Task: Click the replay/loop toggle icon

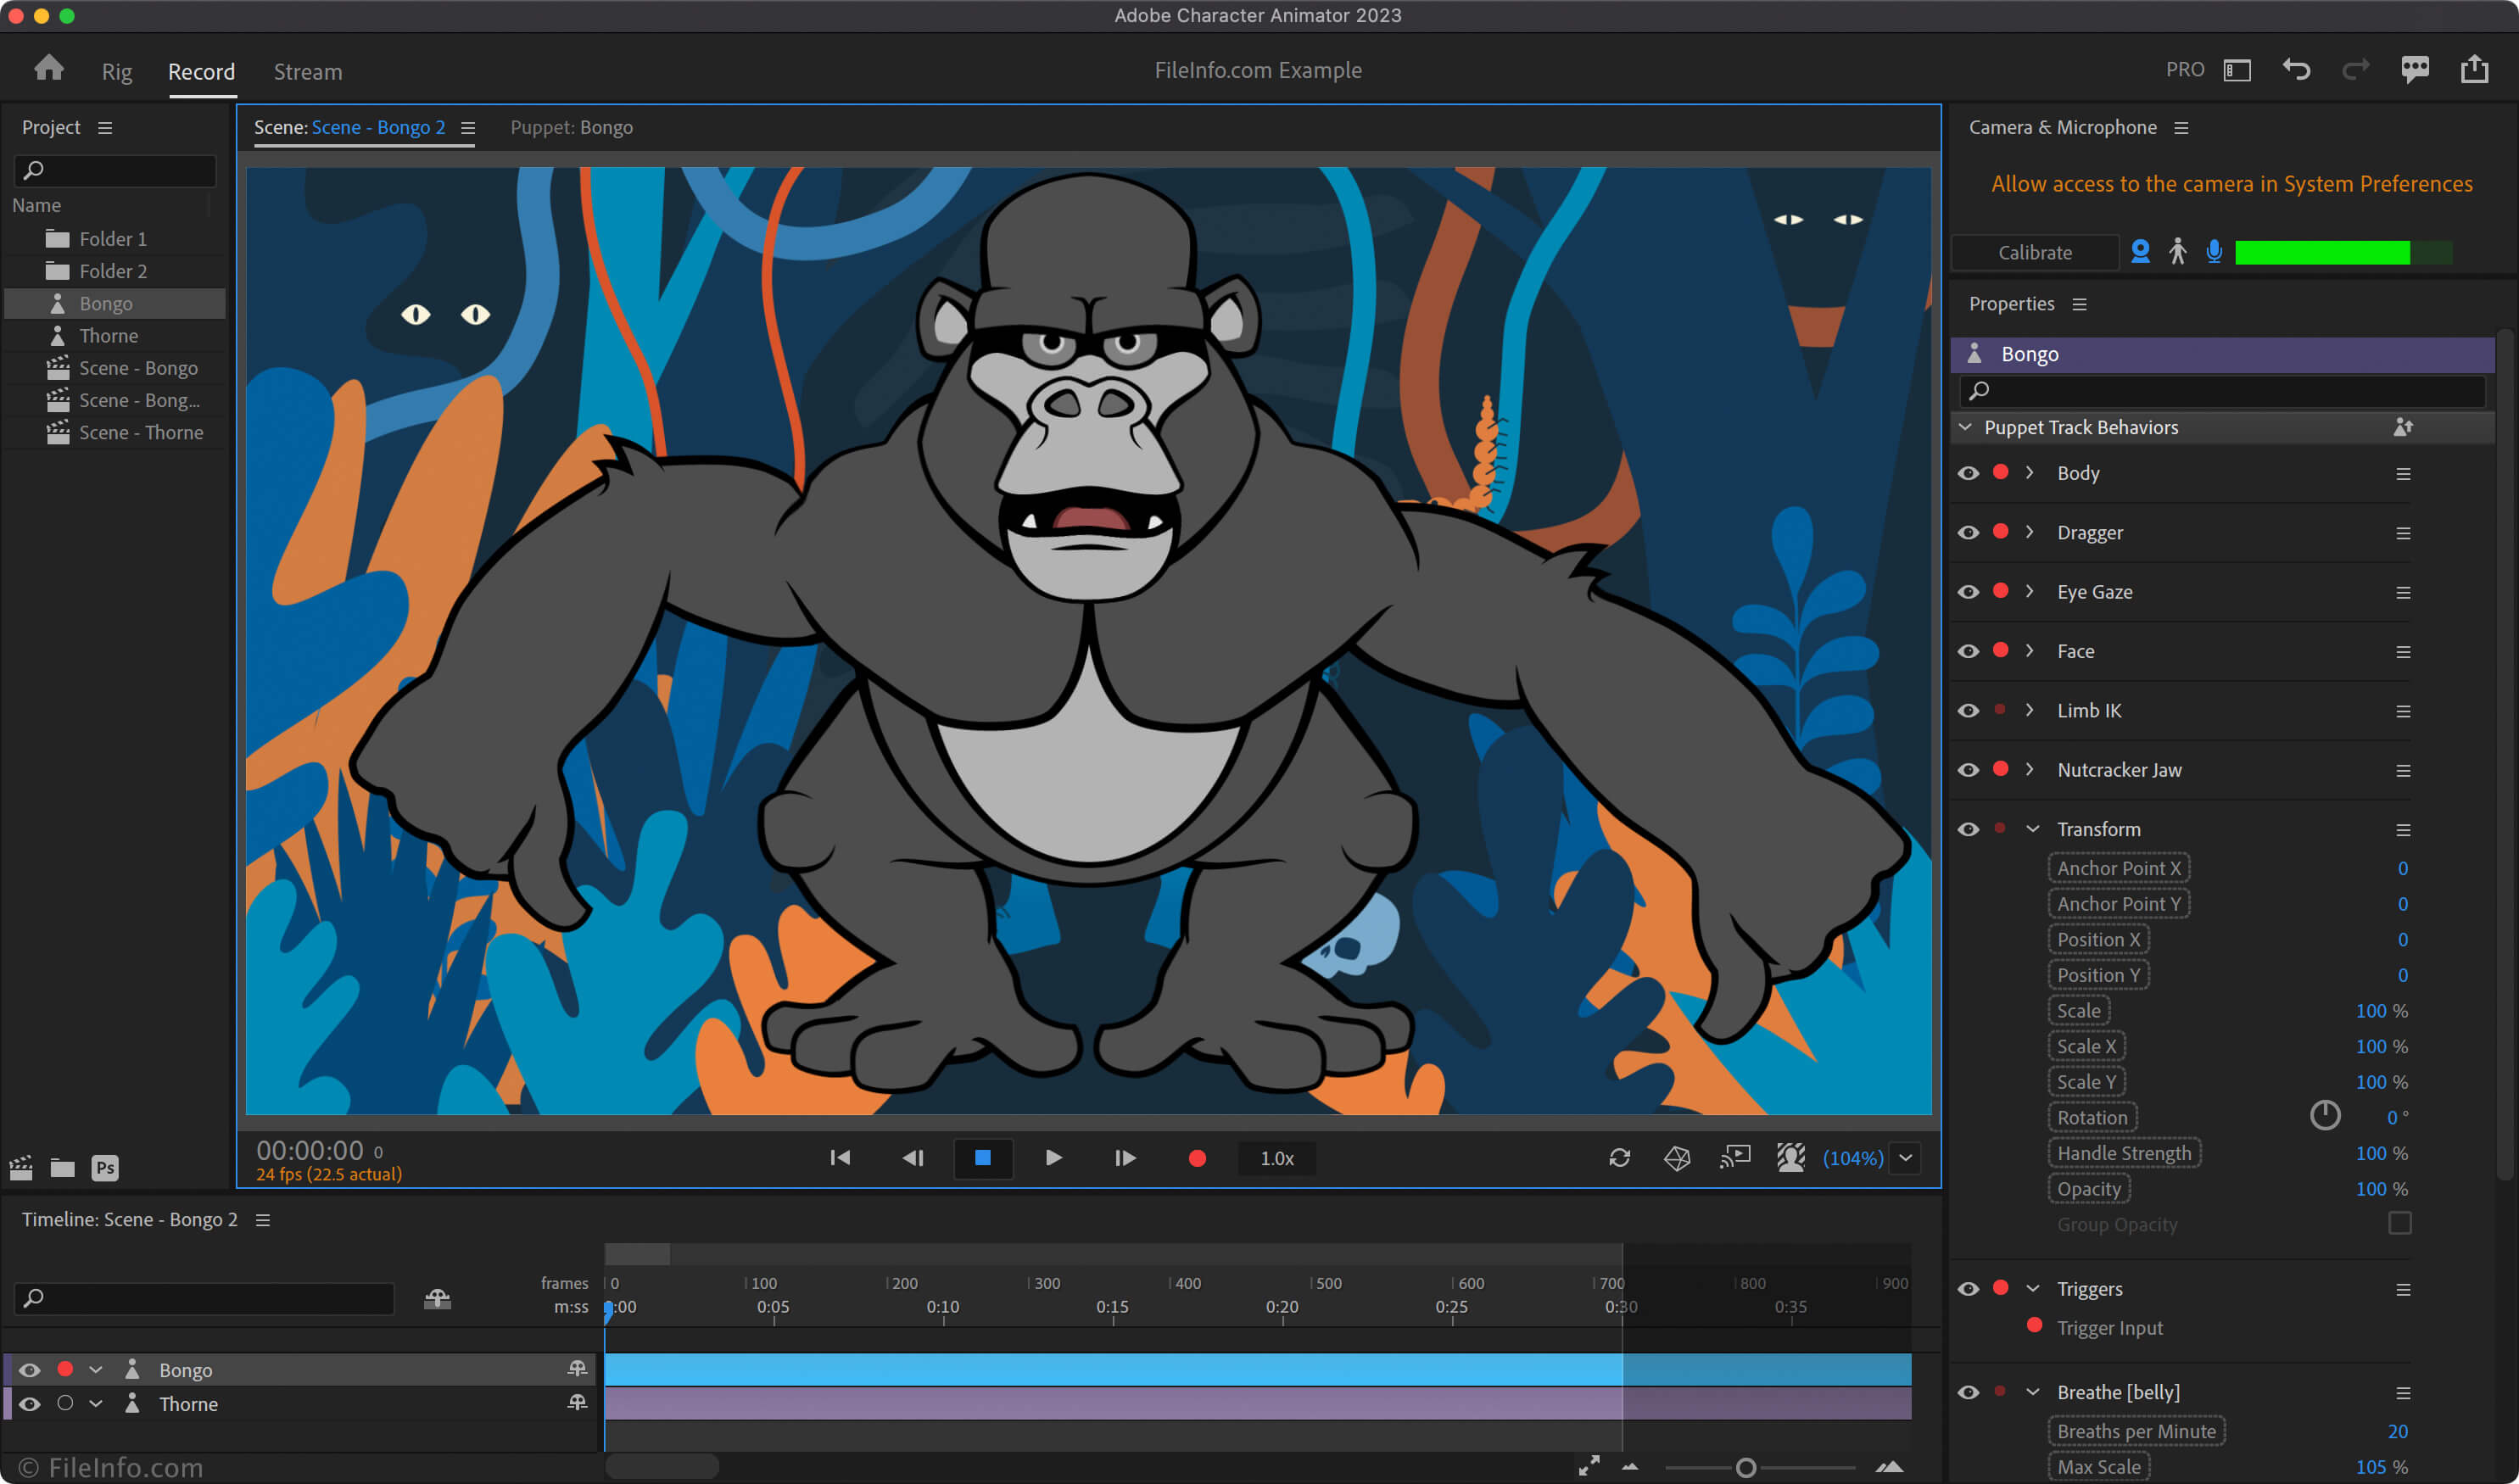Action: coord(1620,1158)
